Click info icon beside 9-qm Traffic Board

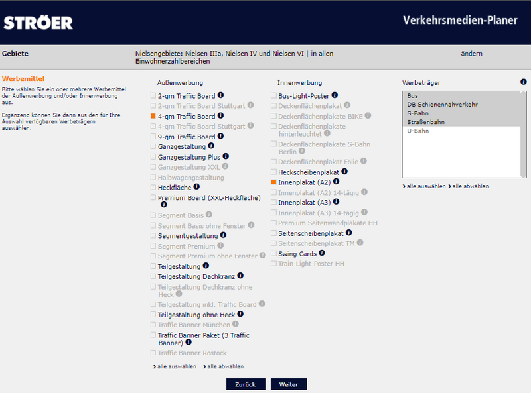click(220, 136)
